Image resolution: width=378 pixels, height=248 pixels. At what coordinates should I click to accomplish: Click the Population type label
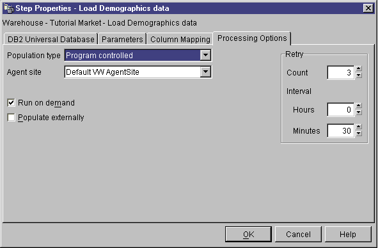coord(34,56)
